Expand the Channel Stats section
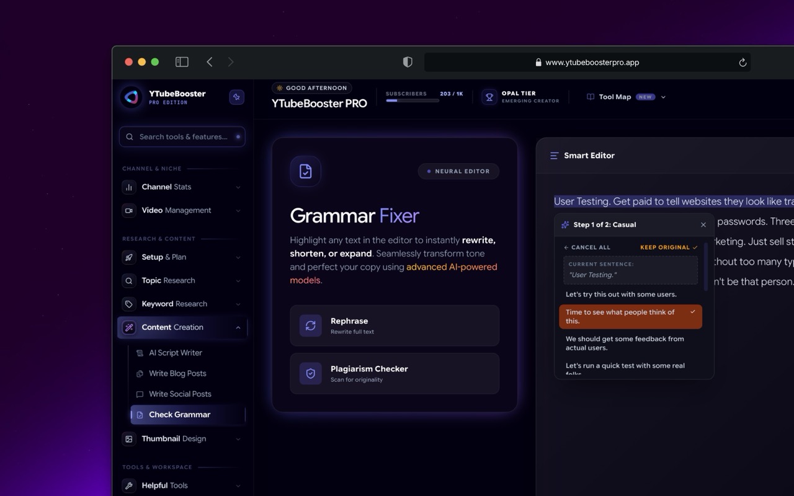The image size is (794, 496). pyautogui.click(x=238, y=187)
